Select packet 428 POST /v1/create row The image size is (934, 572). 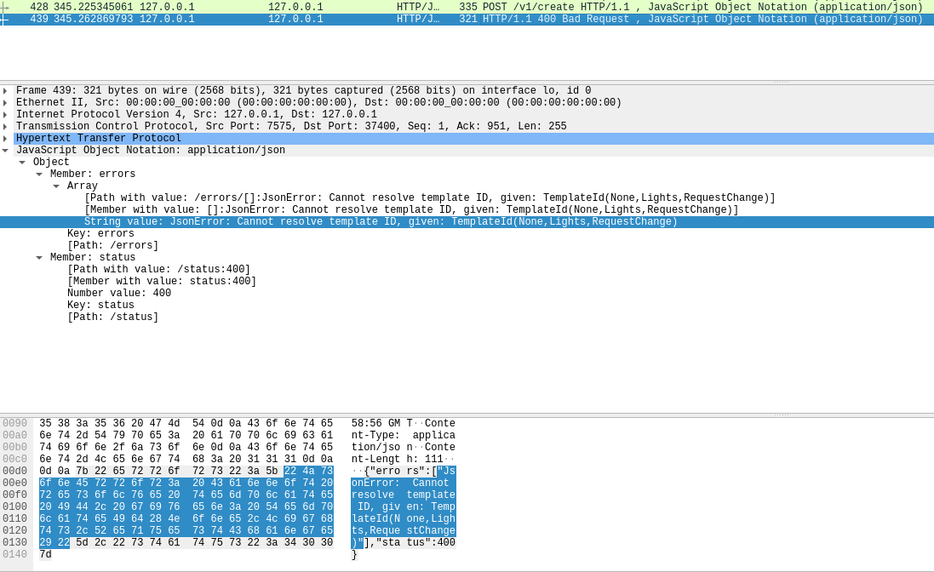click(x=467, y=7)
